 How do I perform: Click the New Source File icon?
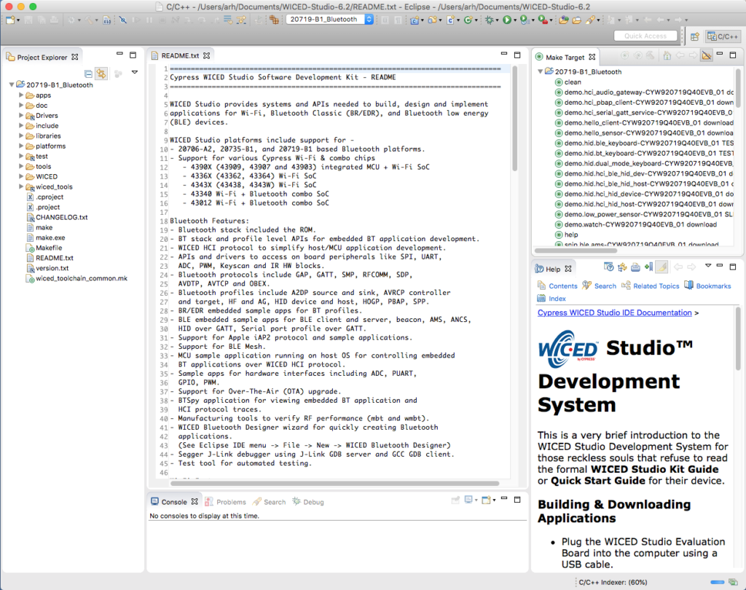coord(450,20)
